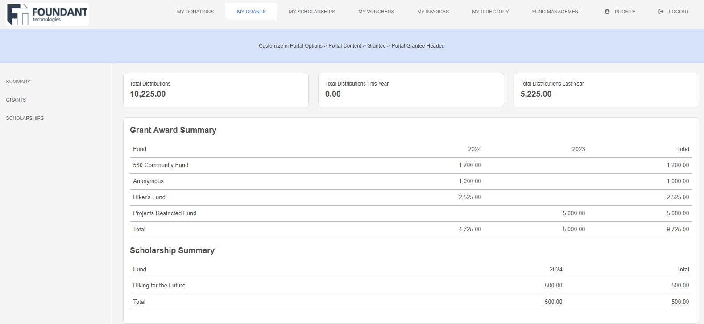Click the grant 2024 total 4,725.00

470,229
